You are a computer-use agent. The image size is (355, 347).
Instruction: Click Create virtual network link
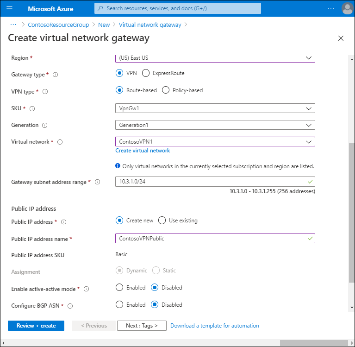tap(143, 151)
